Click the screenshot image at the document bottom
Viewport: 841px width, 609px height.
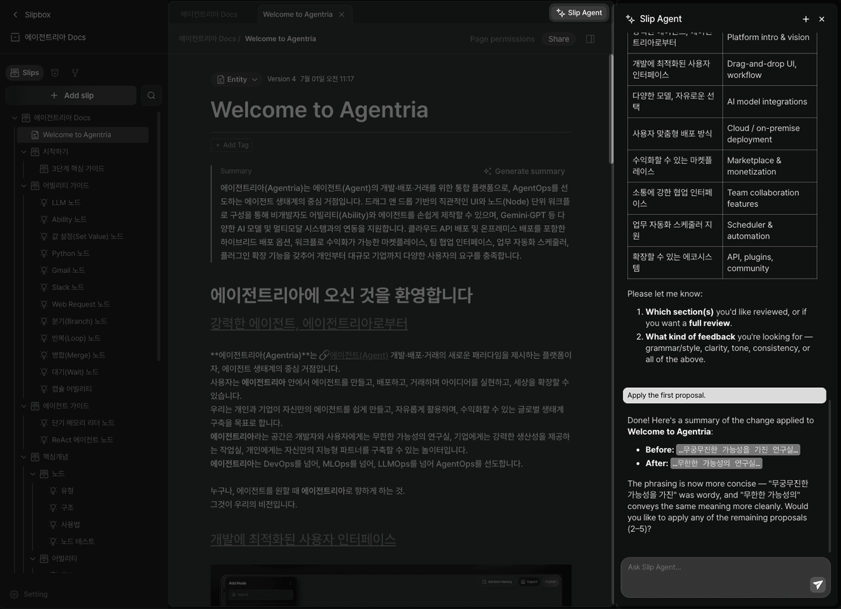click(x=391, y=585)
